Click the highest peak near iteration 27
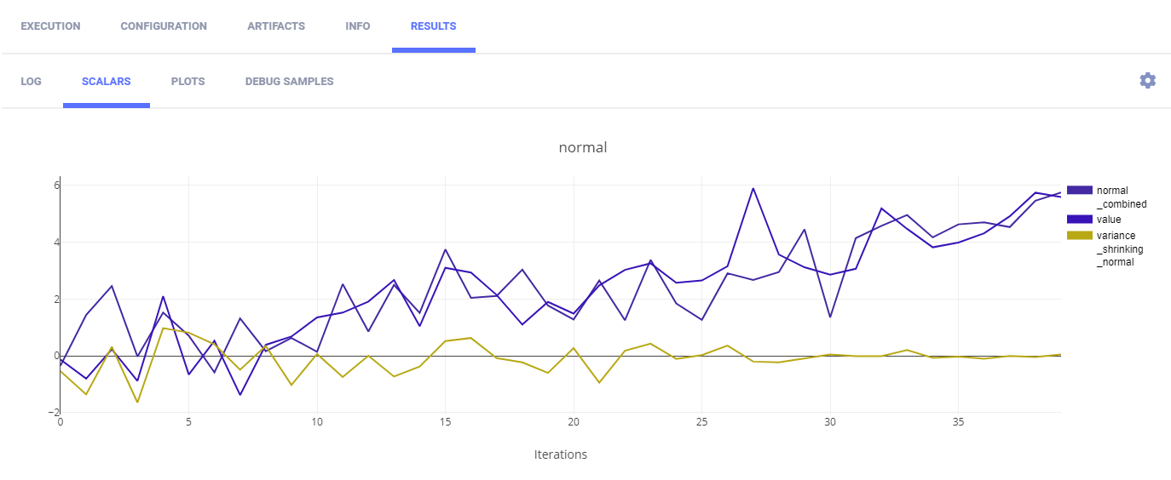1171x480 pixels. (x=753, y=189)
